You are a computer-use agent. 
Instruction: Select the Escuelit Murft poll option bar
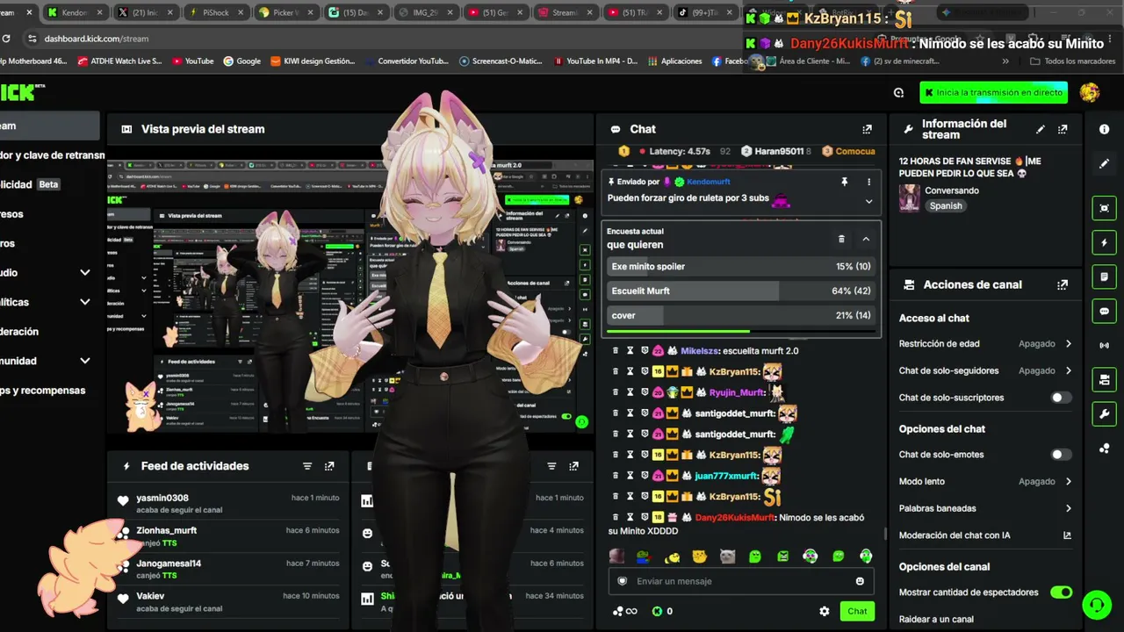pos(740,291)
